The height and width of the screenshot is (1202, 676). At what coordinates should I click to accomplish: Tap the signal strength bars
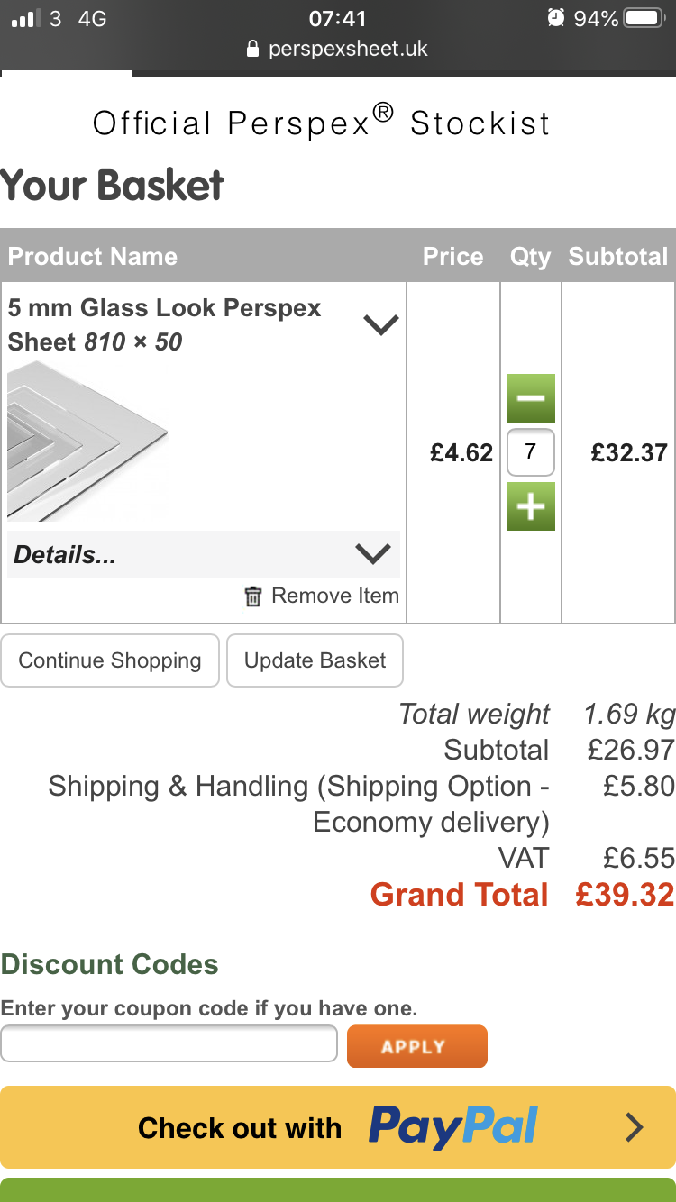coord(27,18)
